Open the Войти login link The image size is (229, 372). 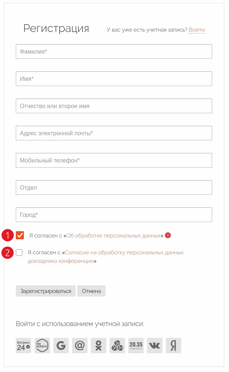pyautogui.click(x=197, y=30)
